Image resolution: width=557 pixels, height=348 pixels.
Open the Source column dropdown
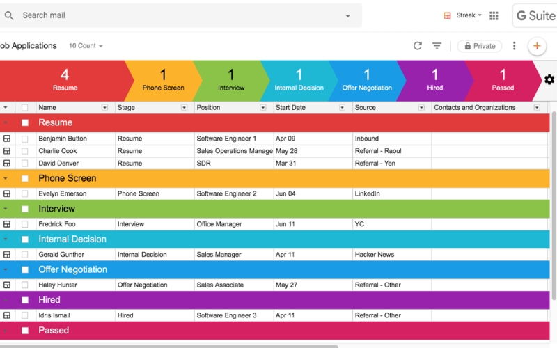pos(421,108)
